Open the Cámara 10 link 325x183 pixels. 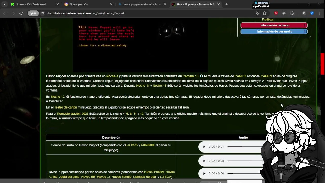pos(190,76)
